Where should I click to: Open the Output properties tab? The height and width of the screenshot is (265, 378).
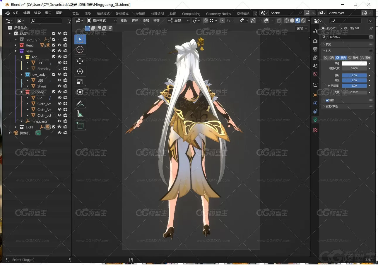click(315, 49)
